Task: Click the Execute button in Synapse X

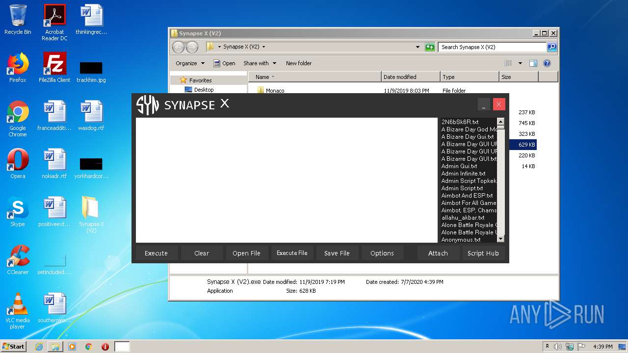Action: coord(156,253)
